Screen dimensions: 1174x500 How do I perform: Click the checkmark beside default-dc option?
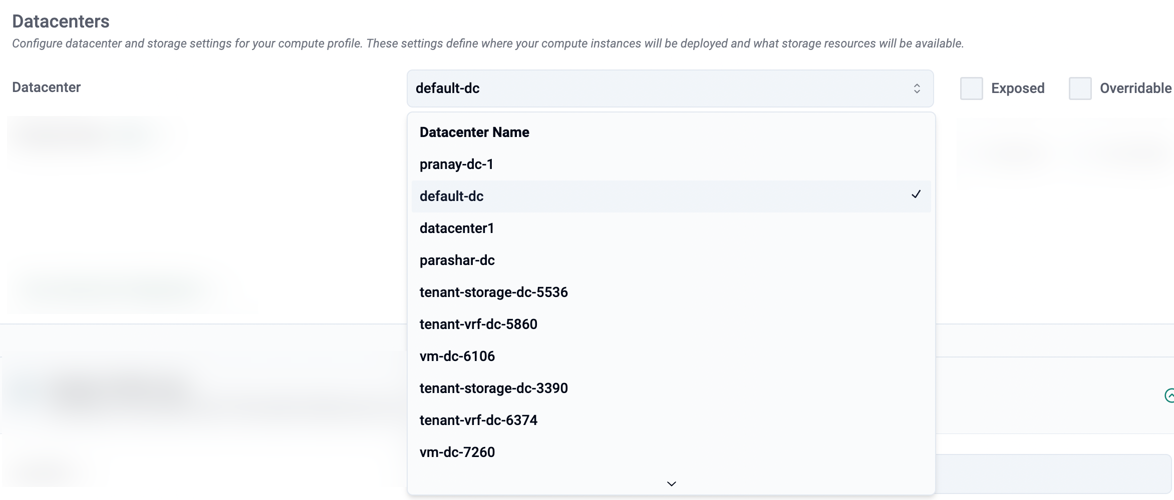pos(916,194)
